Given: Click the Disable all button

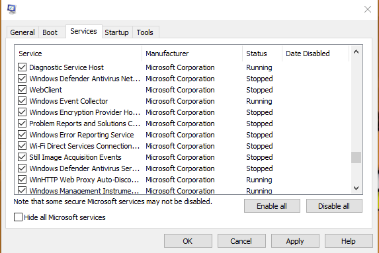Looking at the screenshot, I should tap(334, 206).
